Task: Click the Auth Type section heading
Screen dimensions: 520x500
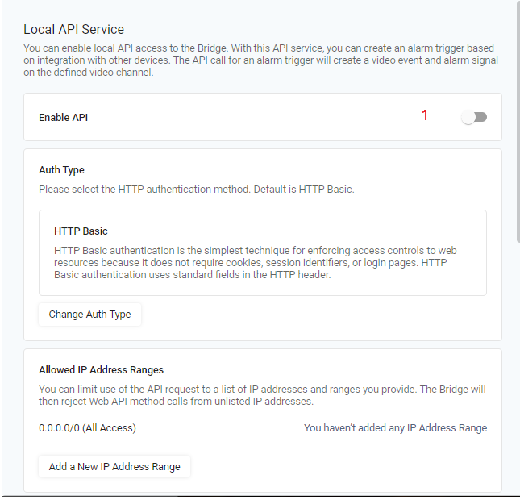Action: coord(61,170)
